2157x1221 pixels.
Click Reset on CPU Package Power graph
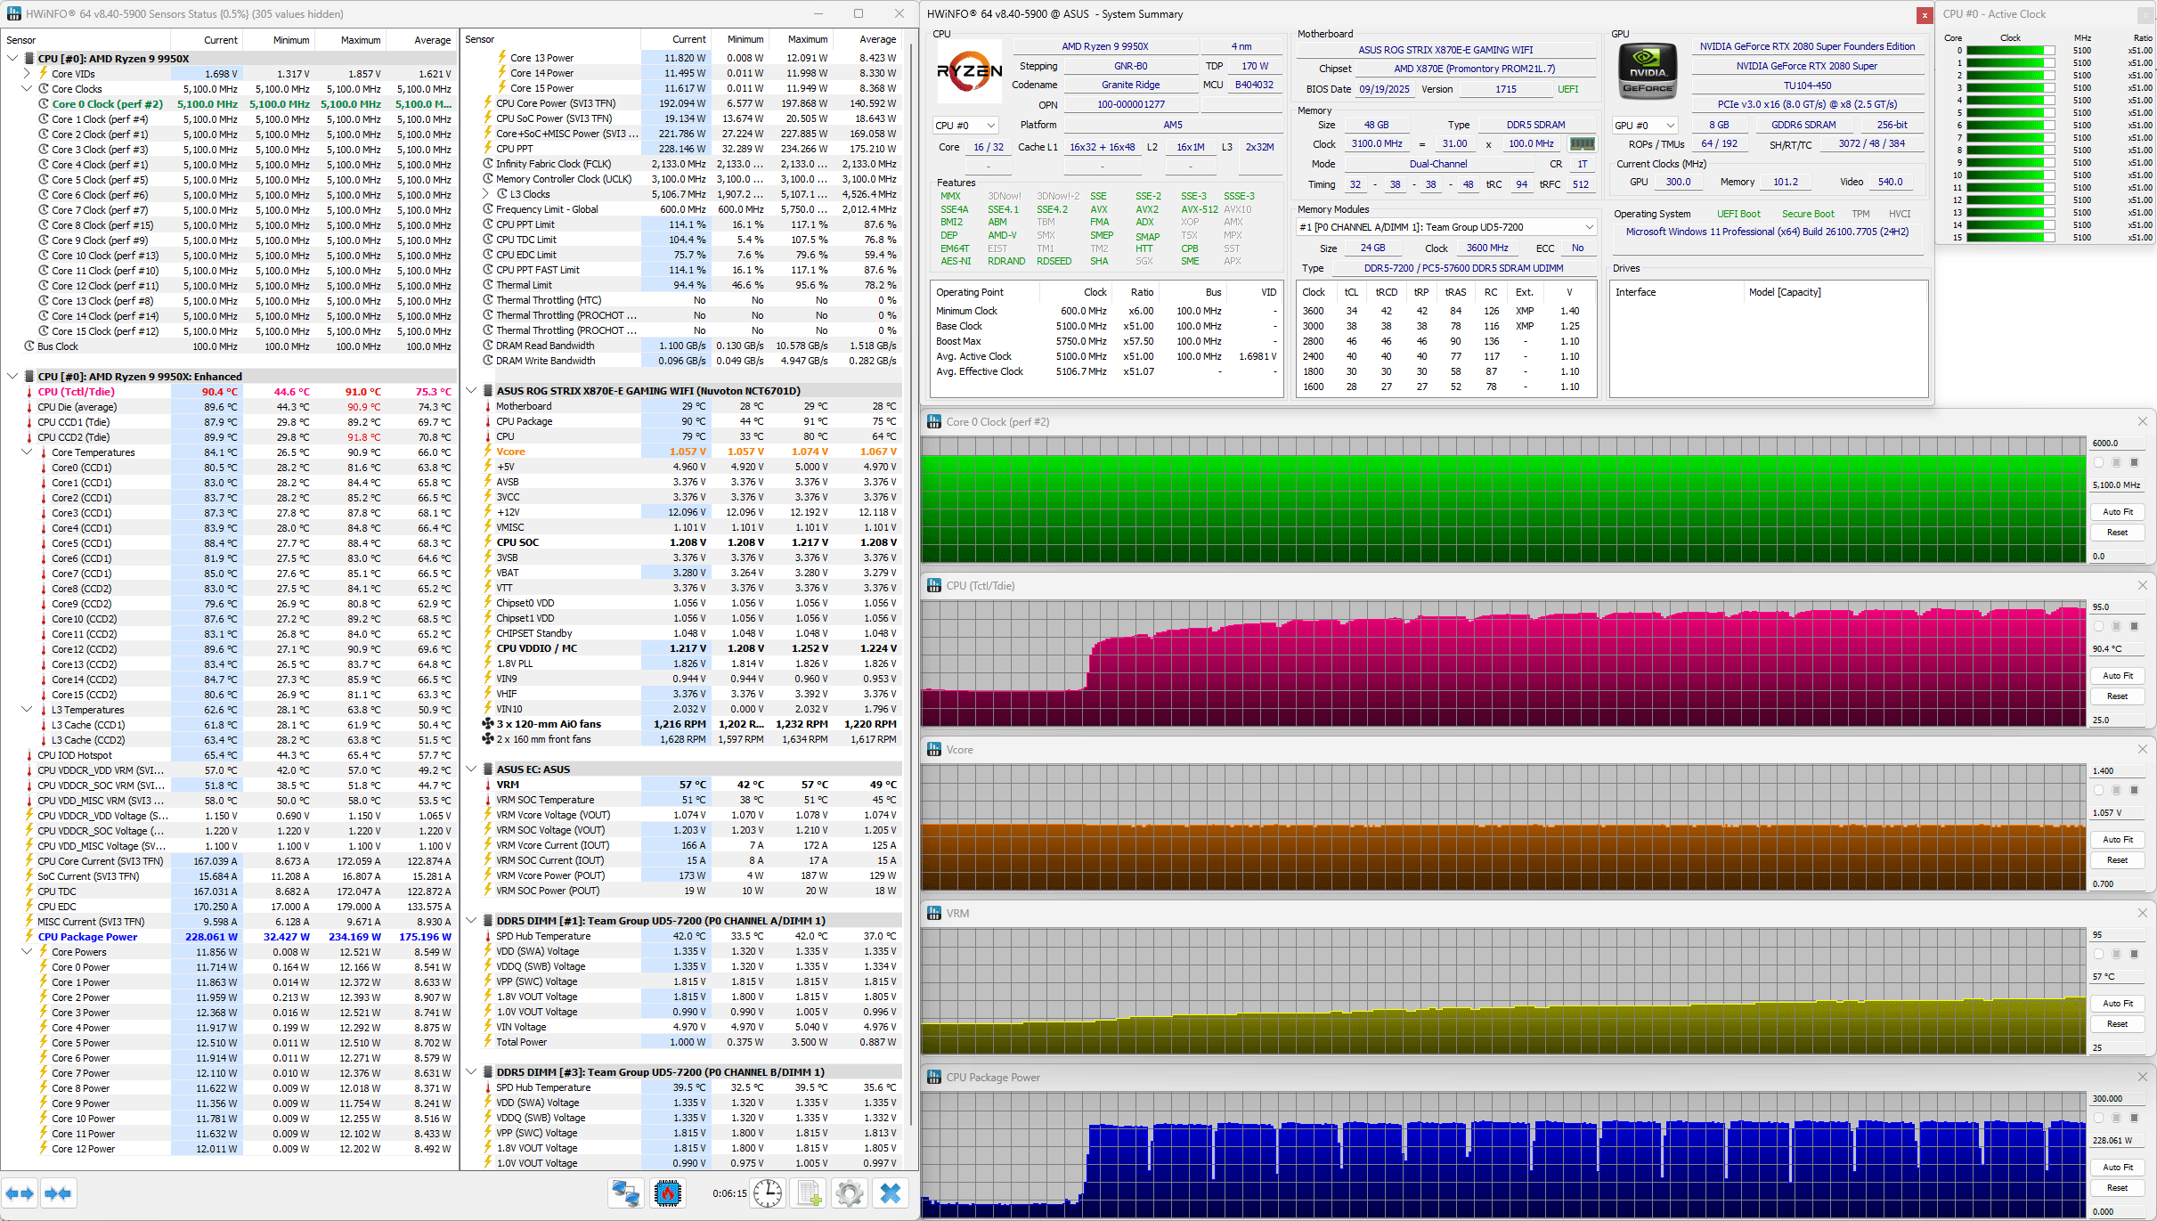[2118, 1188]
